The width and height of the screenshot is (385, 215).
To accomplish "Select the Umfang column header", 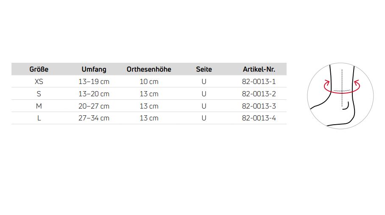I will (x=94, y=69).
